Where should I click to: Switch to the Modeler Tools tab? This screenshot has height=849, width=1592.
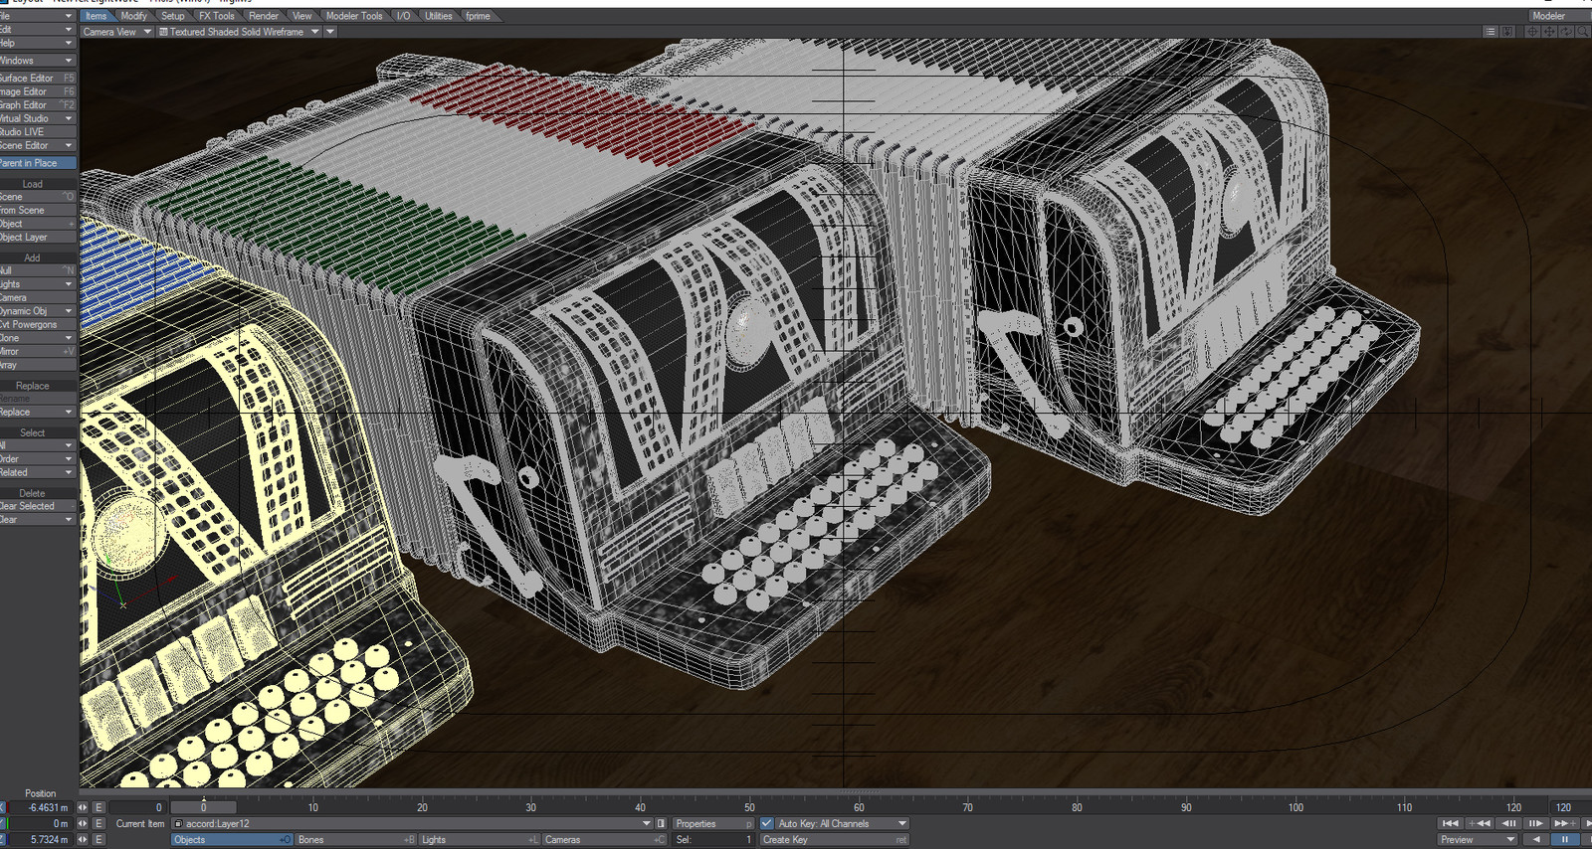coord(354,16)
